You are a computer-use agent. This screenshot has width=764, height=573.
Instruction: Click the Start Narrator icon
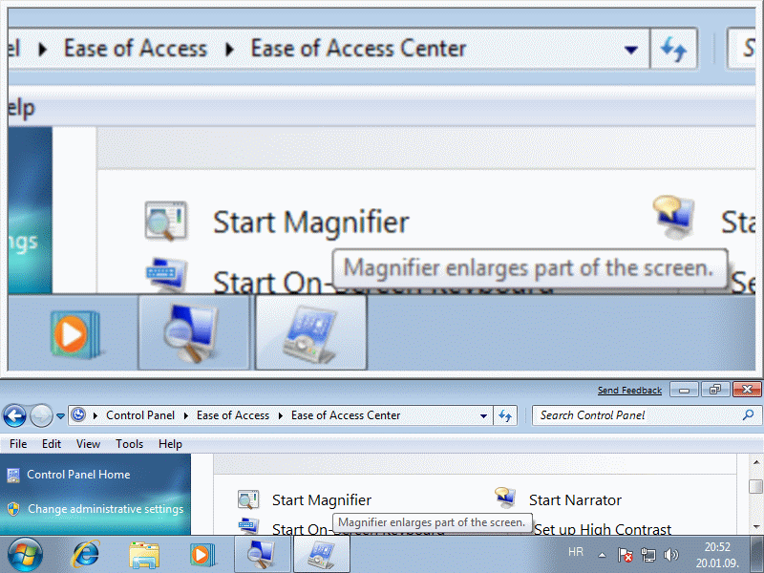[x=505, y=498]
